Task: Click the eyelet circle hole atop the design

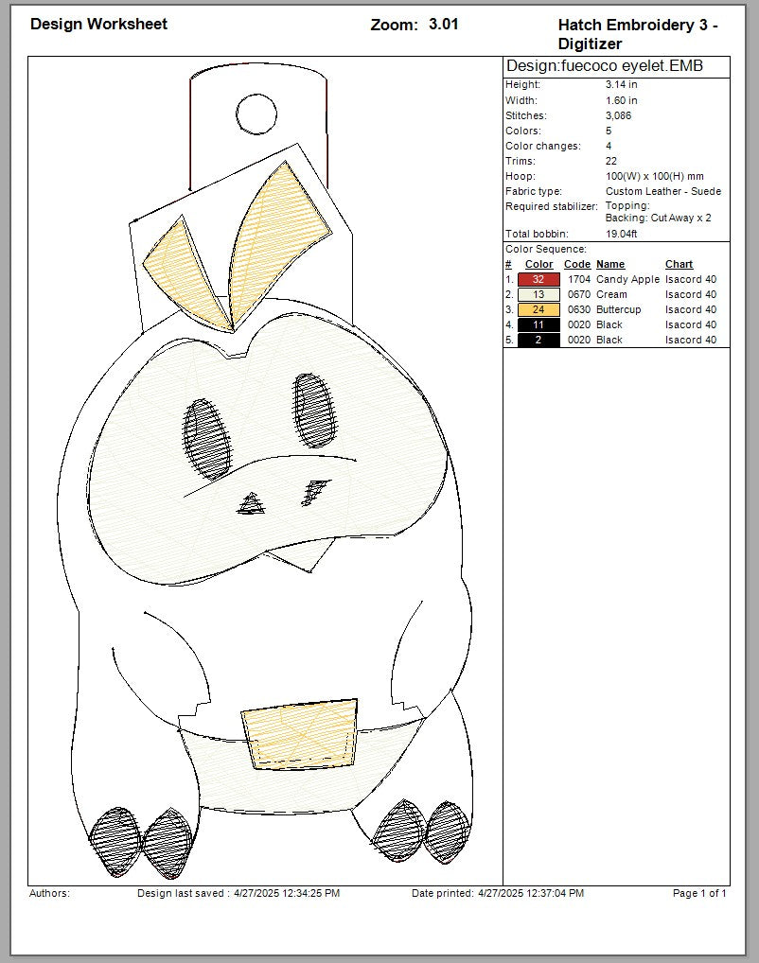Action: tap(256, 114)
